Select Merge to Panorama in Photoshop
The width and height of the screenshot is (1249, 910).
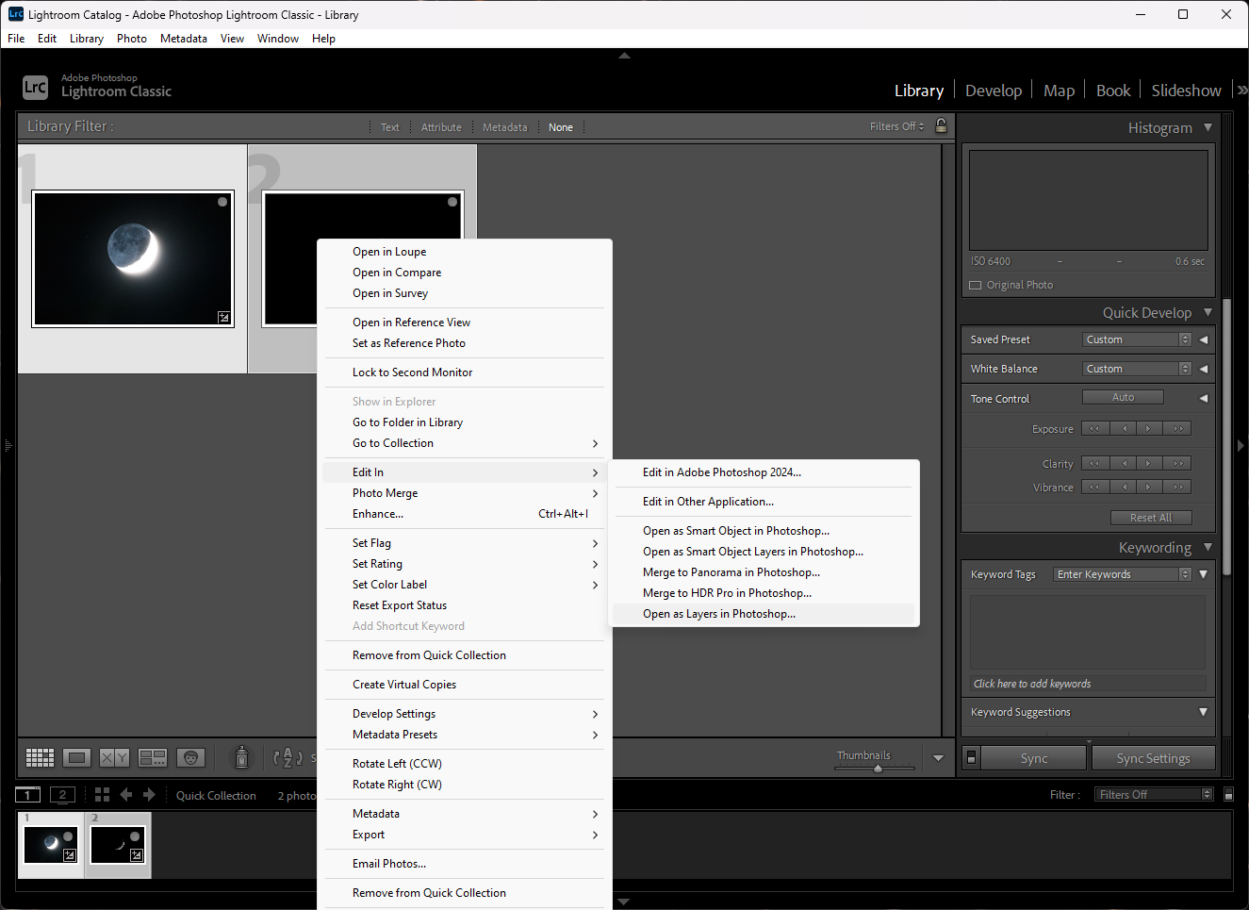point(764,572)
